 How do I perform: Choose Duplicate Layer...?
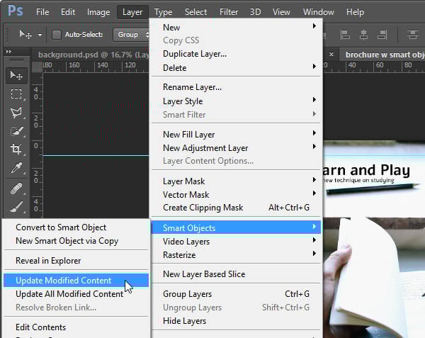tap(236, 54)
